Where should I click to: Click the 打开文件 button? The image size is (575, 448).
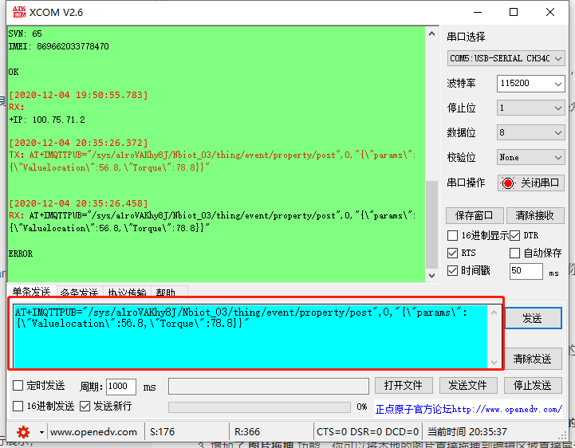[x=404, y=385]
